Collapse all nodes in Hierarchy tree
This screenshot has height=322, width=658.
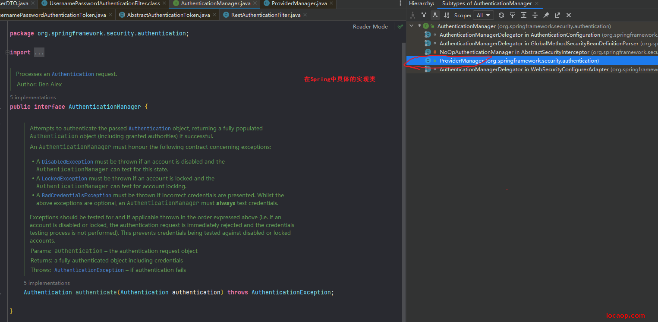(535, 15)
